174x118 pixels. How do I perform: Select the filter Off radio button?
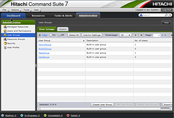coord(59,35)
